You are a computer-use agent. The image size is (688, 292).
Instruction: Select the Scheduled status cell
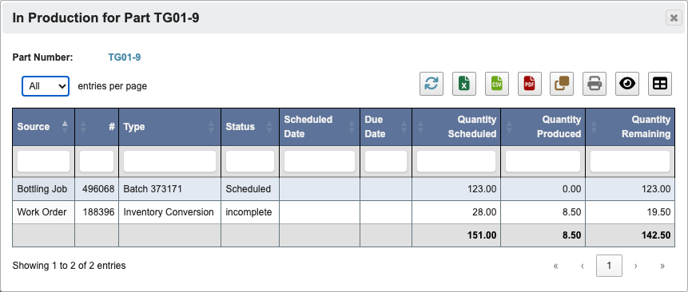pos(250,189)
